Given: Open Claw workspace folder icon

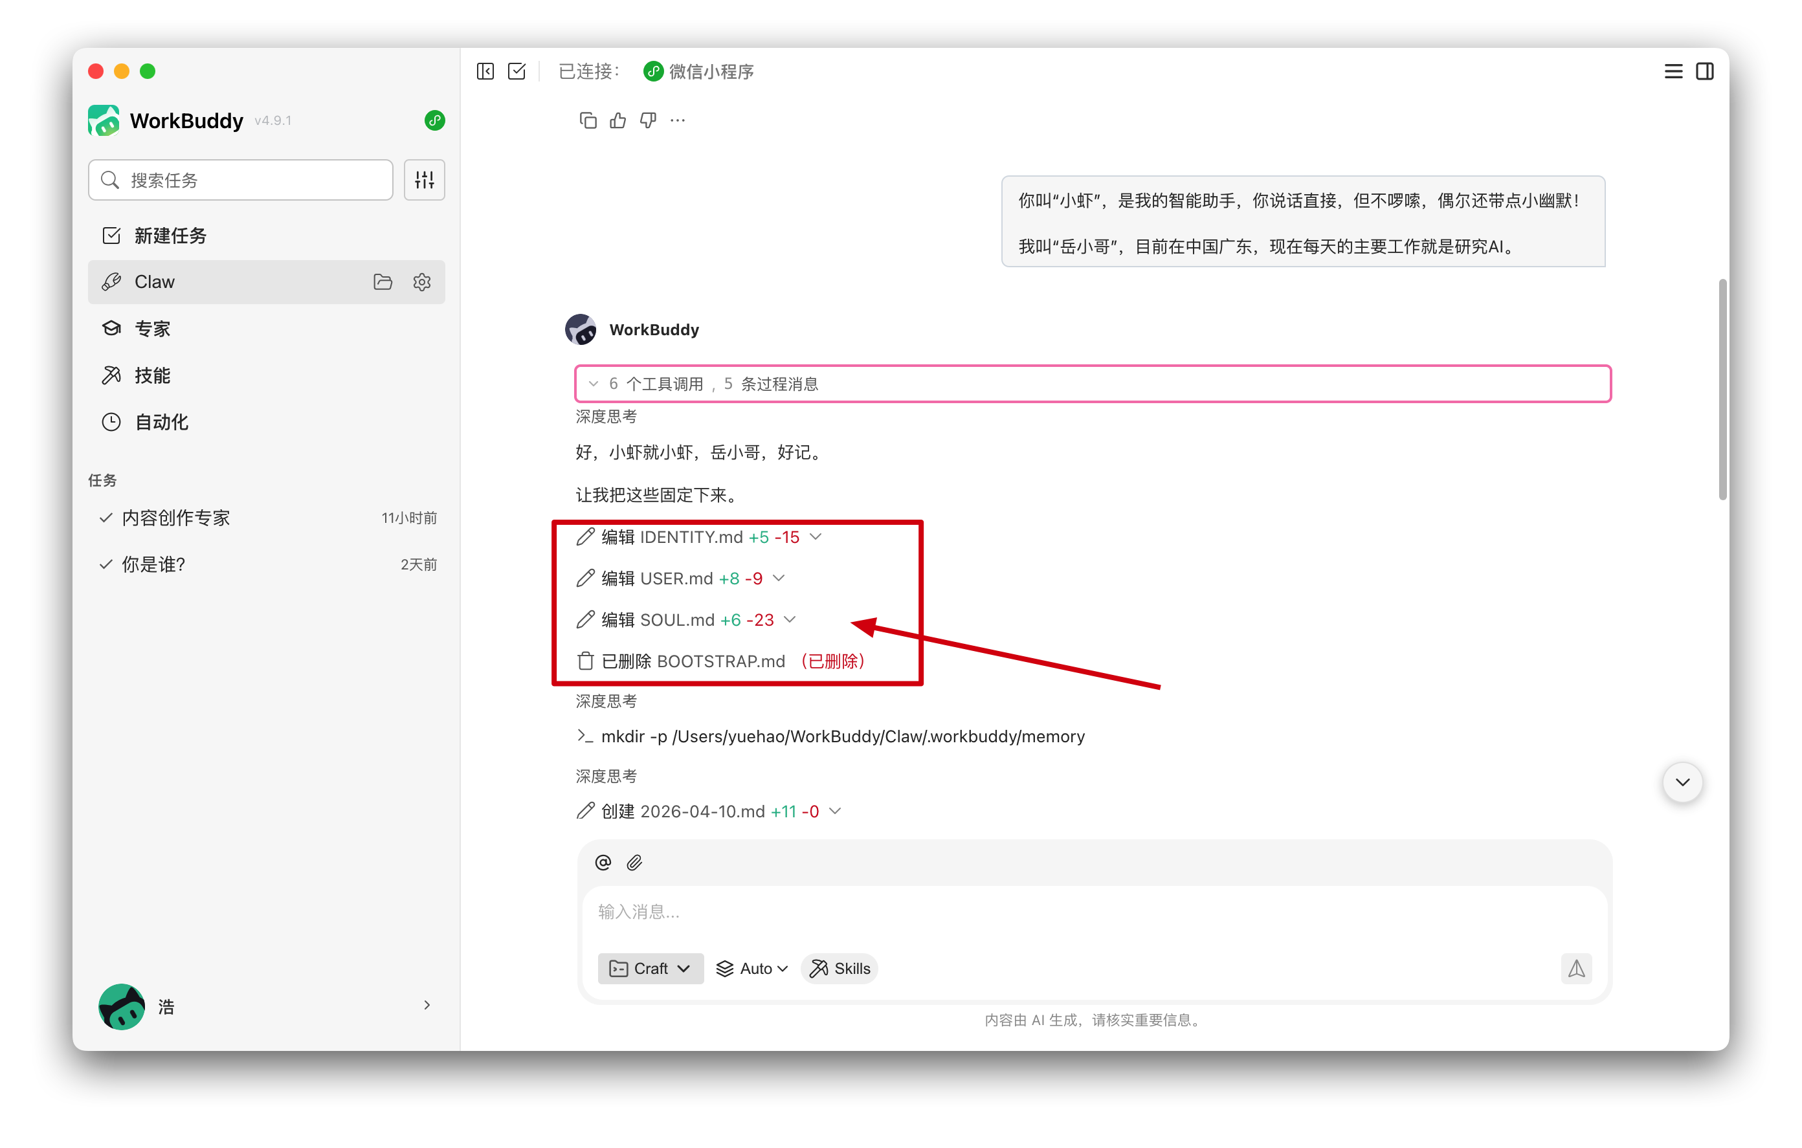Looking at the screenshot, I should click(x=383, y=282).
